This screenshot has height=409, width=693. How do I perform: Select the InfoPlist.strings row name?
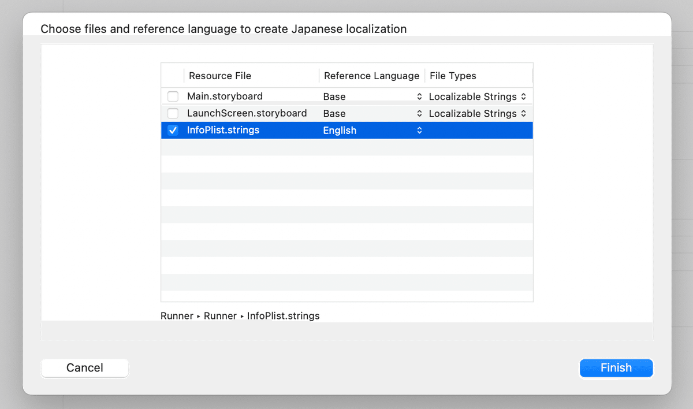pyautogui.click(x=223, y=131)
